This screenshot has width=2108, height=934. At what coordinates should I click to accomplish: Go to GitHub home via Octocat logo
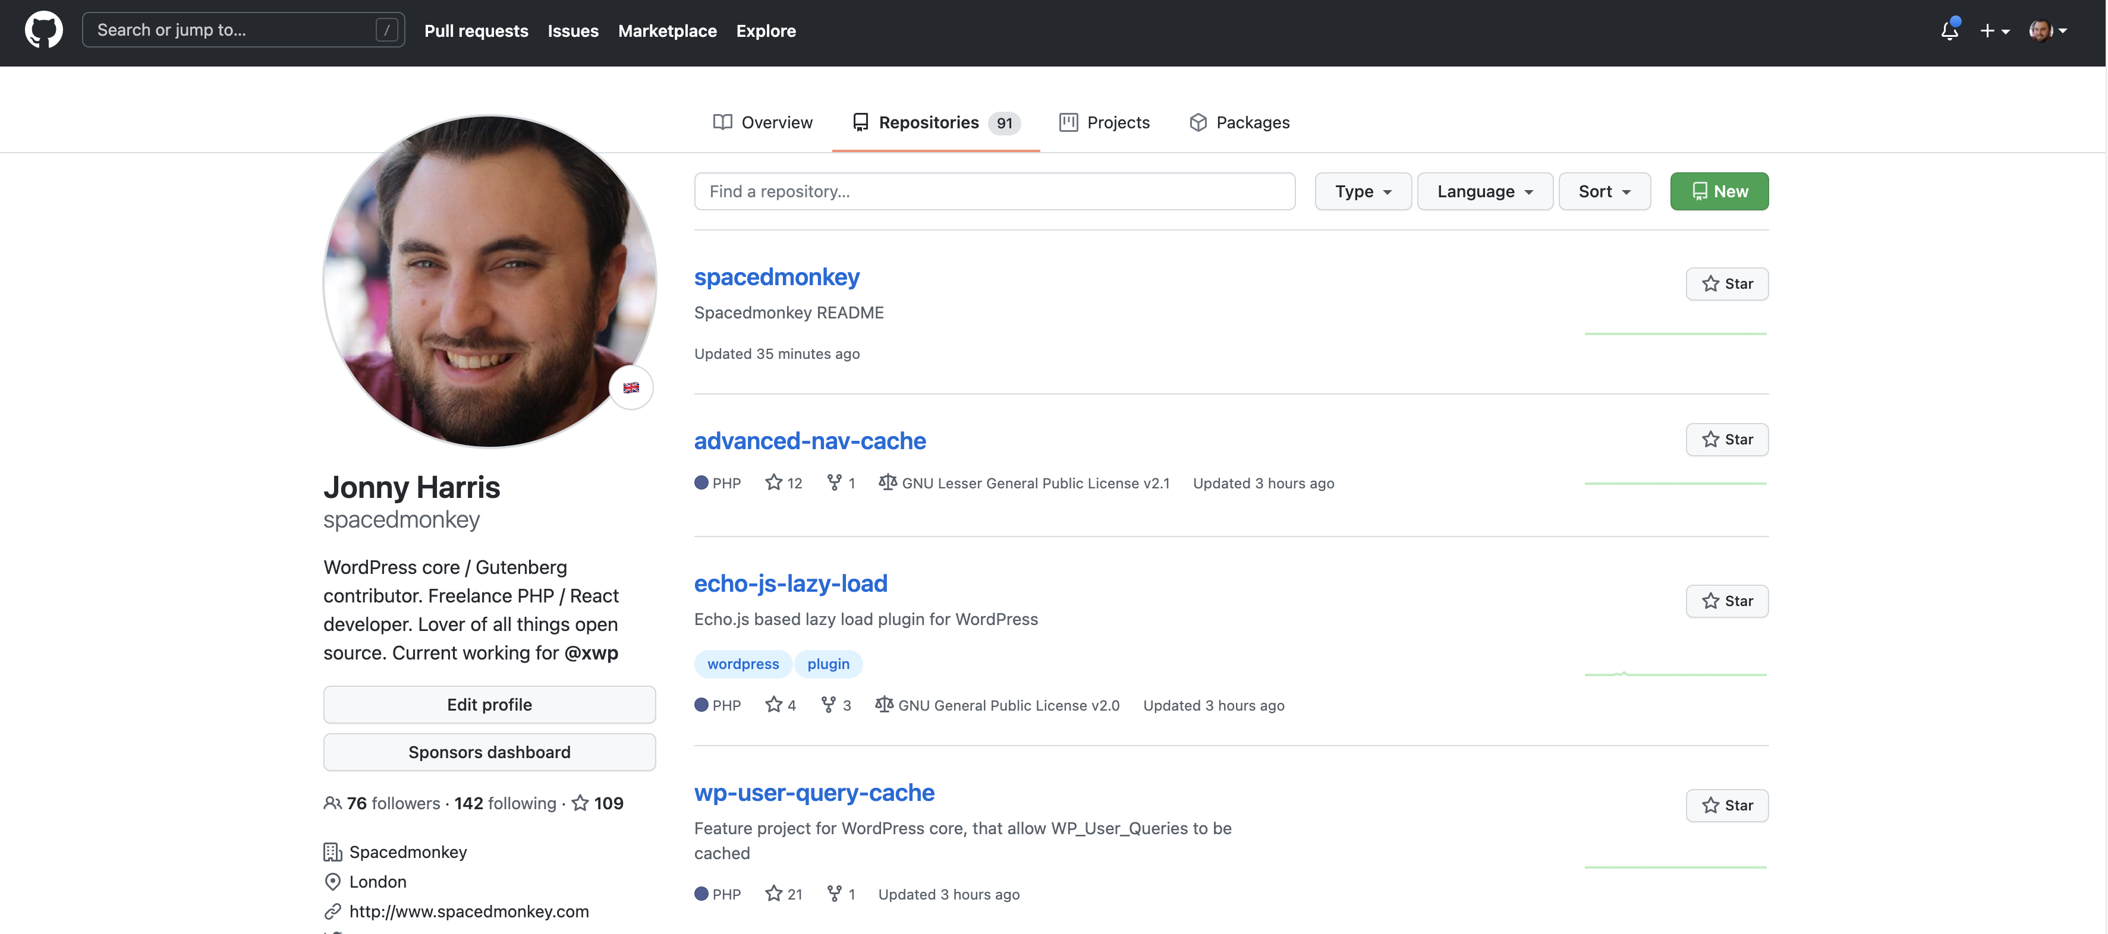click(43, 30)
